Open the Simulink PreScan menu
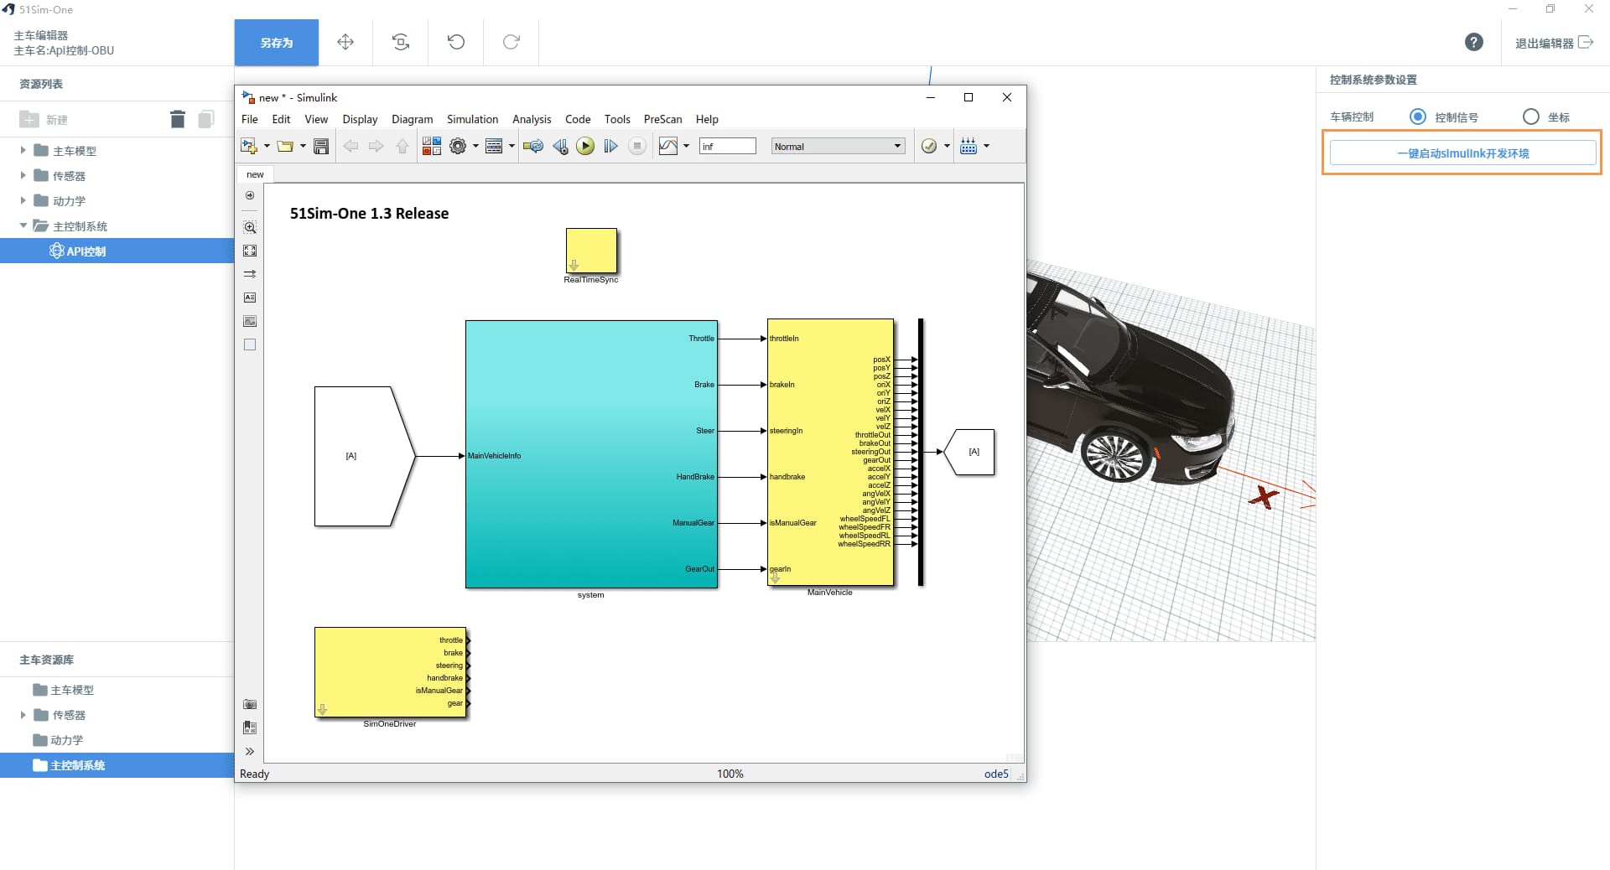The width and height of the screenshot is (1610, 870). 662,119
